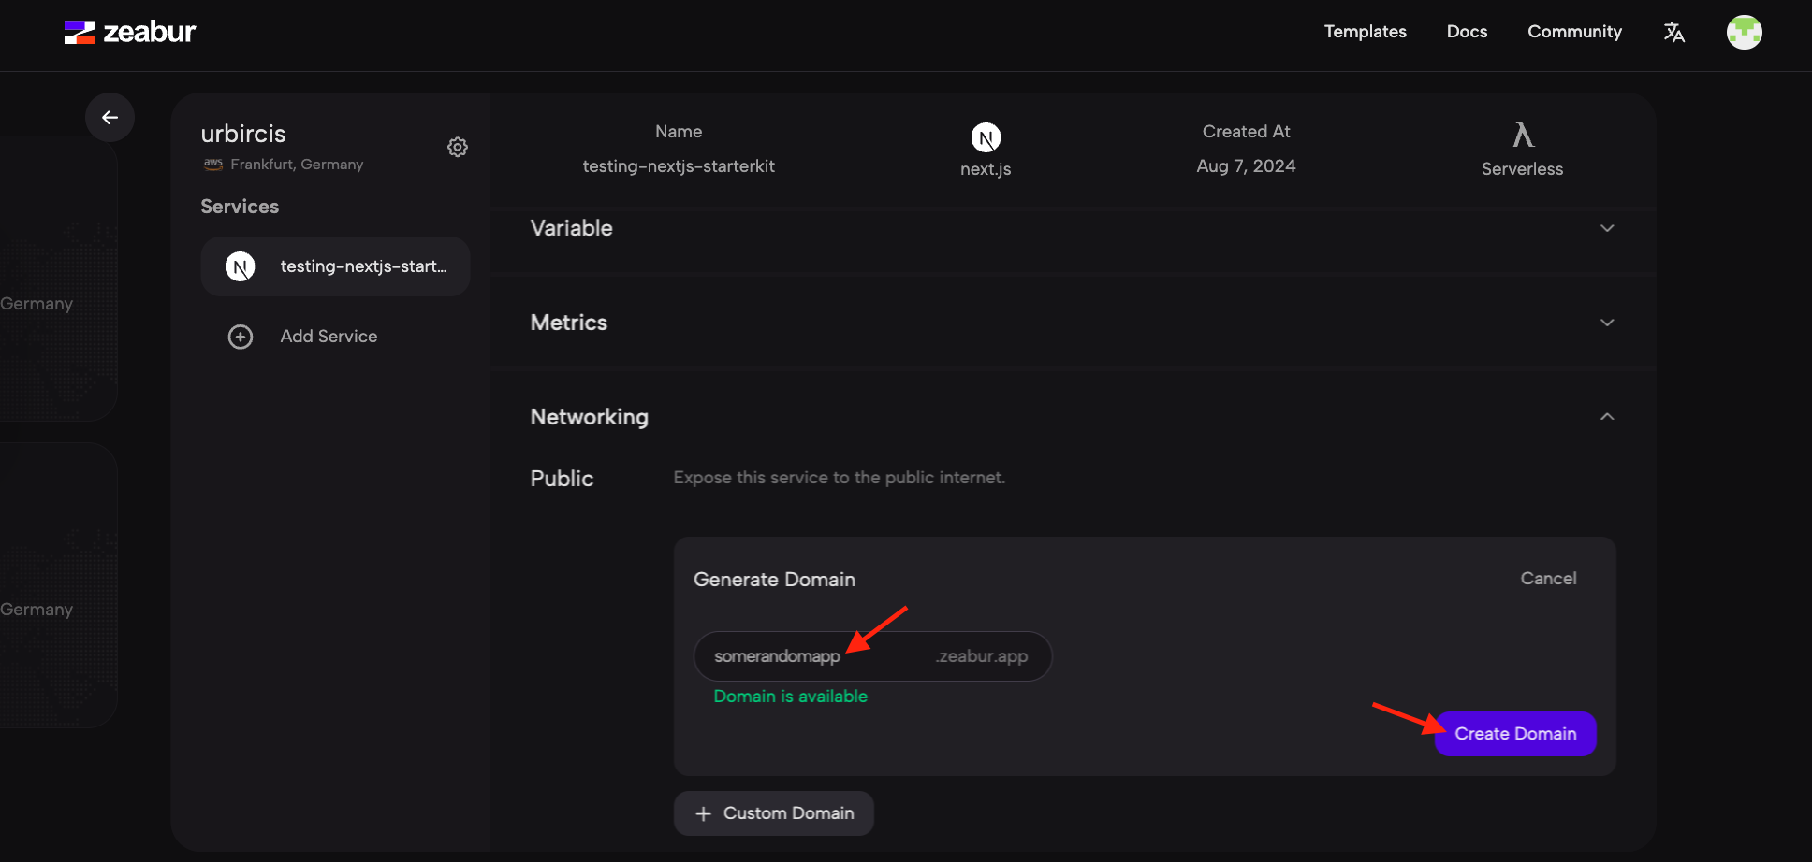1812x862 pixels.
Task: Click the 'Public' label
Action: [562, 479]
